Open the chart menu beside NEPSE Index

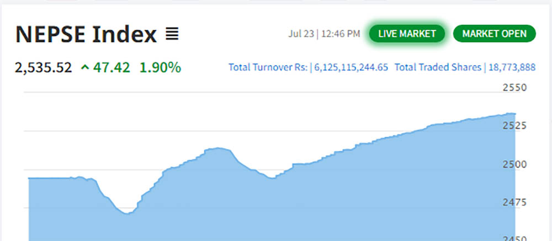(x=172, y=35)
